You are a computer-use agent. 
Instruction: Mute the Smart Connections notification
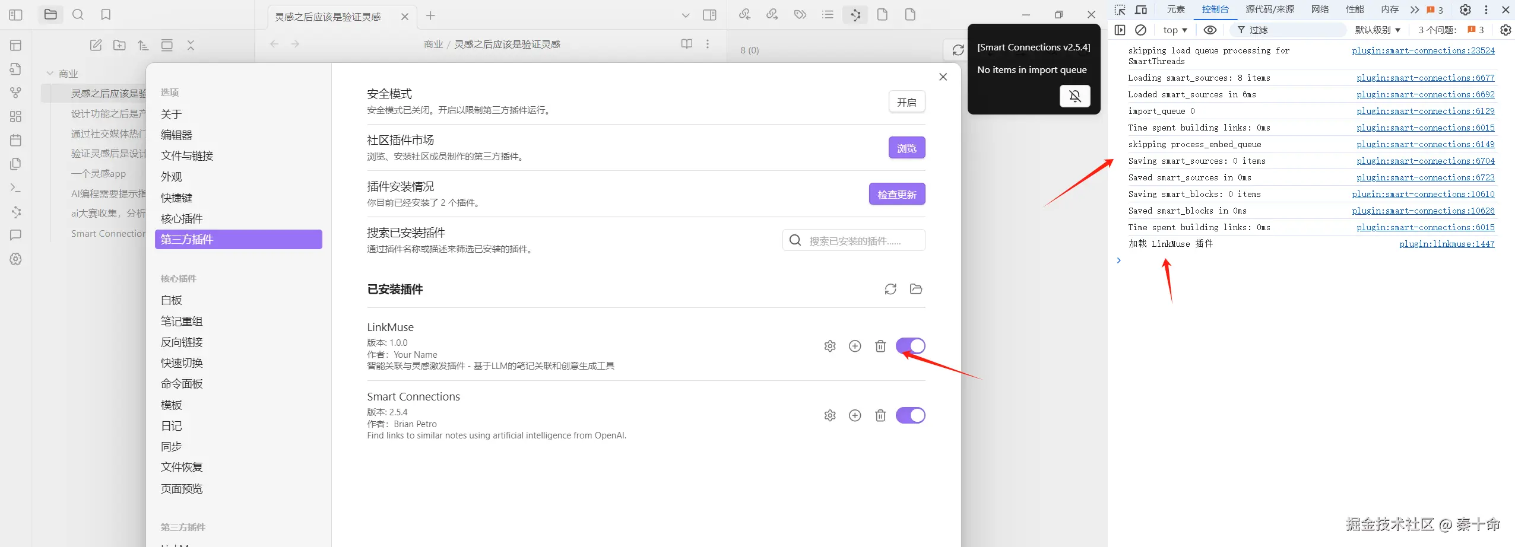[x=1075, y=96]
